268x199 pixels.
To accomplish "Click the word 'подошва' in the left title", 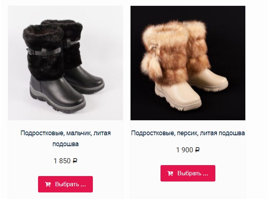I will click(x=65, y=144).
